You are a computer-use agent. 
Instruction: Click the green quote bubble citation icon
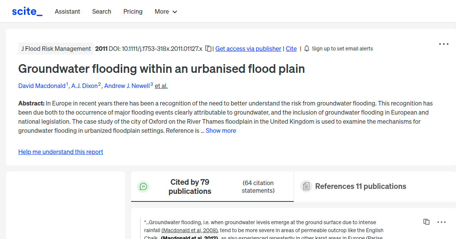(143, 186)
